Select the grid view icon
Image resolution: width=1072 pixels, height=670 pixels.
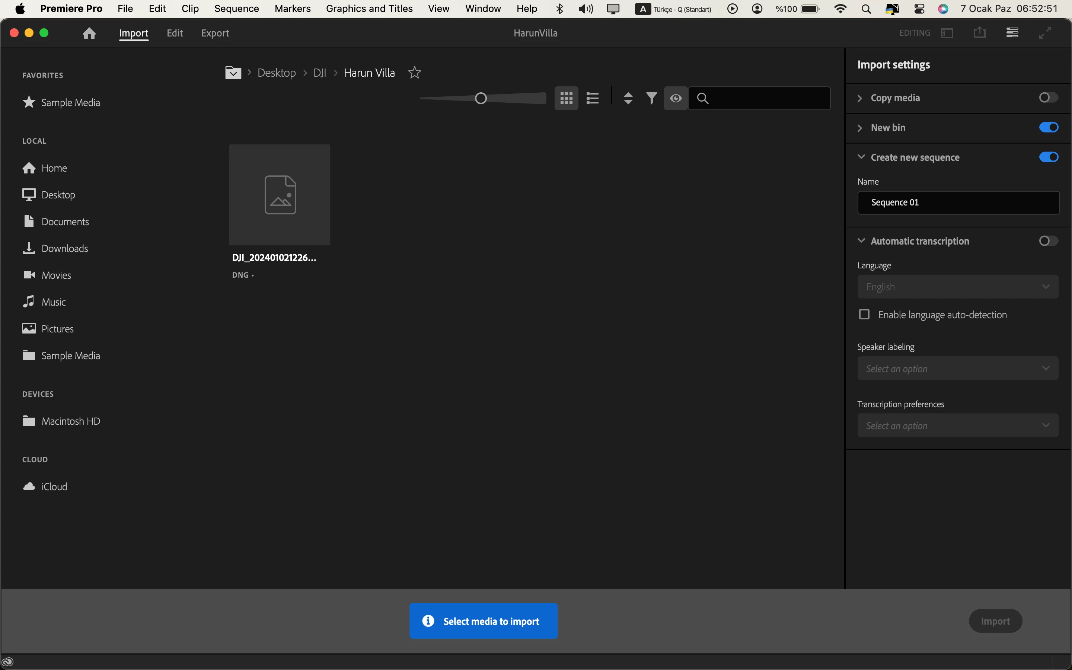566,98
